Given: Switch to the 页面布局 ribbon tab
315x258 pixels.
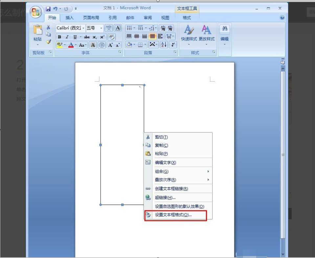Looking at the screenshot, I should click(x=91, y=18).
